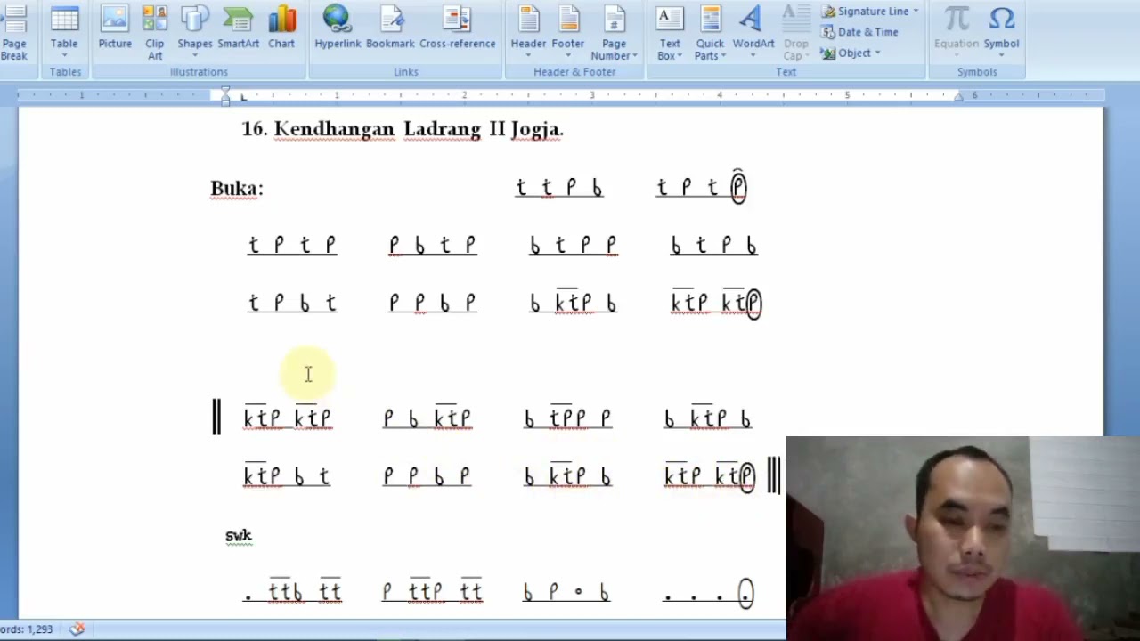
Task: Insert a Cross-reference
Action: click(x=457, y=28)
